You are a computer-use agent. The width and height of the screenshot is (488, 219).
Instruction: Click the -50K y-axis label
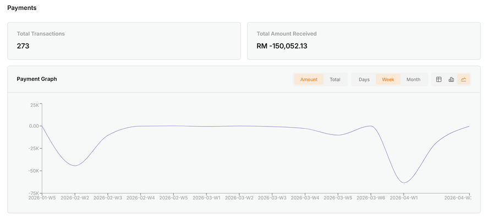click(x=34, y=171)
